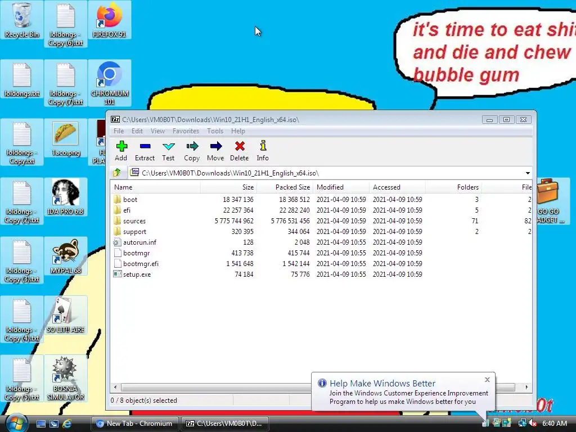
Task: Select IDA PRO 6.8 desktop shortcut
Action: click(65, 197)
